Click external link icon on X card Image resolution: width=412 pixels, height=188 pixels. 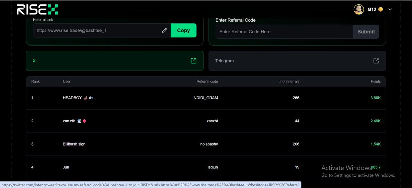(x=194, y=61)
